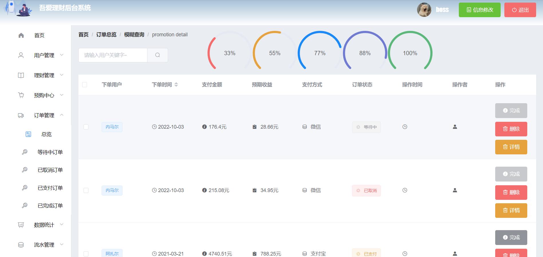This screenshot has height=257, width=543.
Task: Click the database icon beside 流水管理
Action: [x=21, y=245]
